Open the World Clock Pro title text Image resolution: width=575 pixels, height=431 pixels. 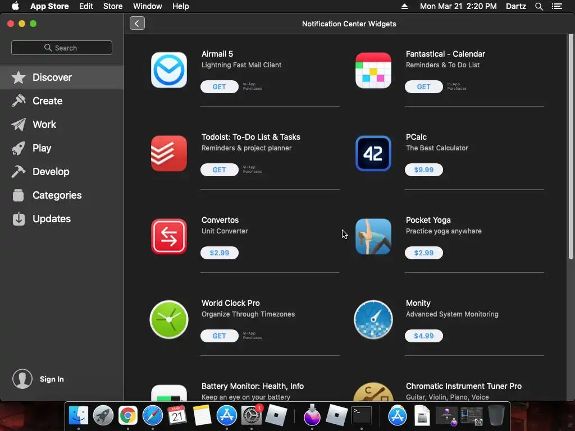coord(231,303)
